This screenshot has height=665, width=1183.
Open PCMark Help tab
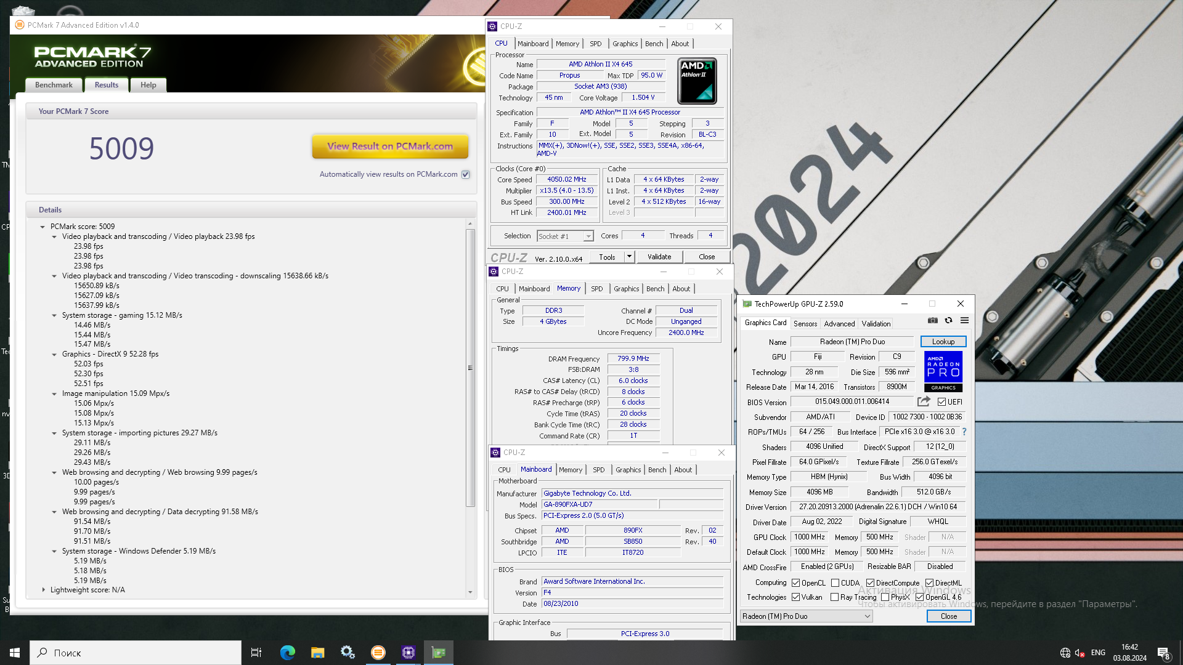pyautogui.click(x=148, y=85)
